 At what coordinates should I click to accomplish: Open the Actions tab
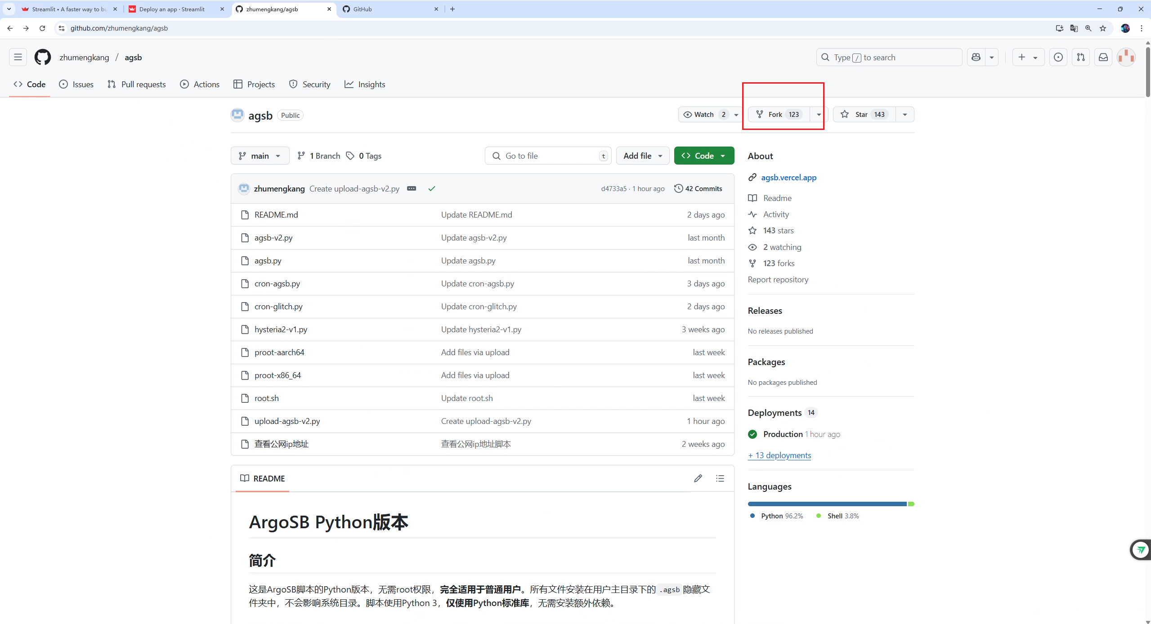(200, 84)
